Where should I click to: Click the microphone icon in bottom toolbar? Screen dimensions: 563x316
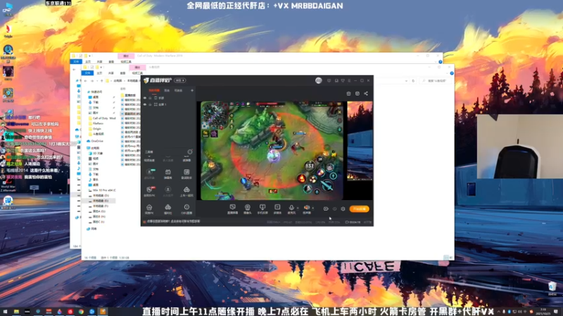click(x=291, y=207)
